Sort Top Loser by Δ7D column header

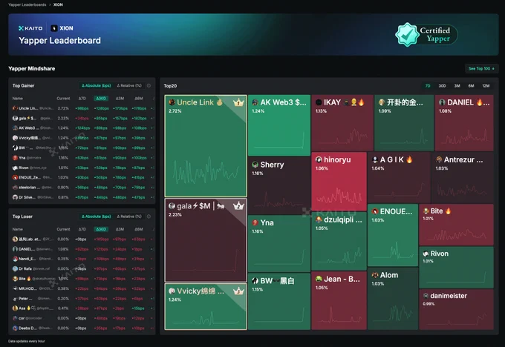pos(82,229)
